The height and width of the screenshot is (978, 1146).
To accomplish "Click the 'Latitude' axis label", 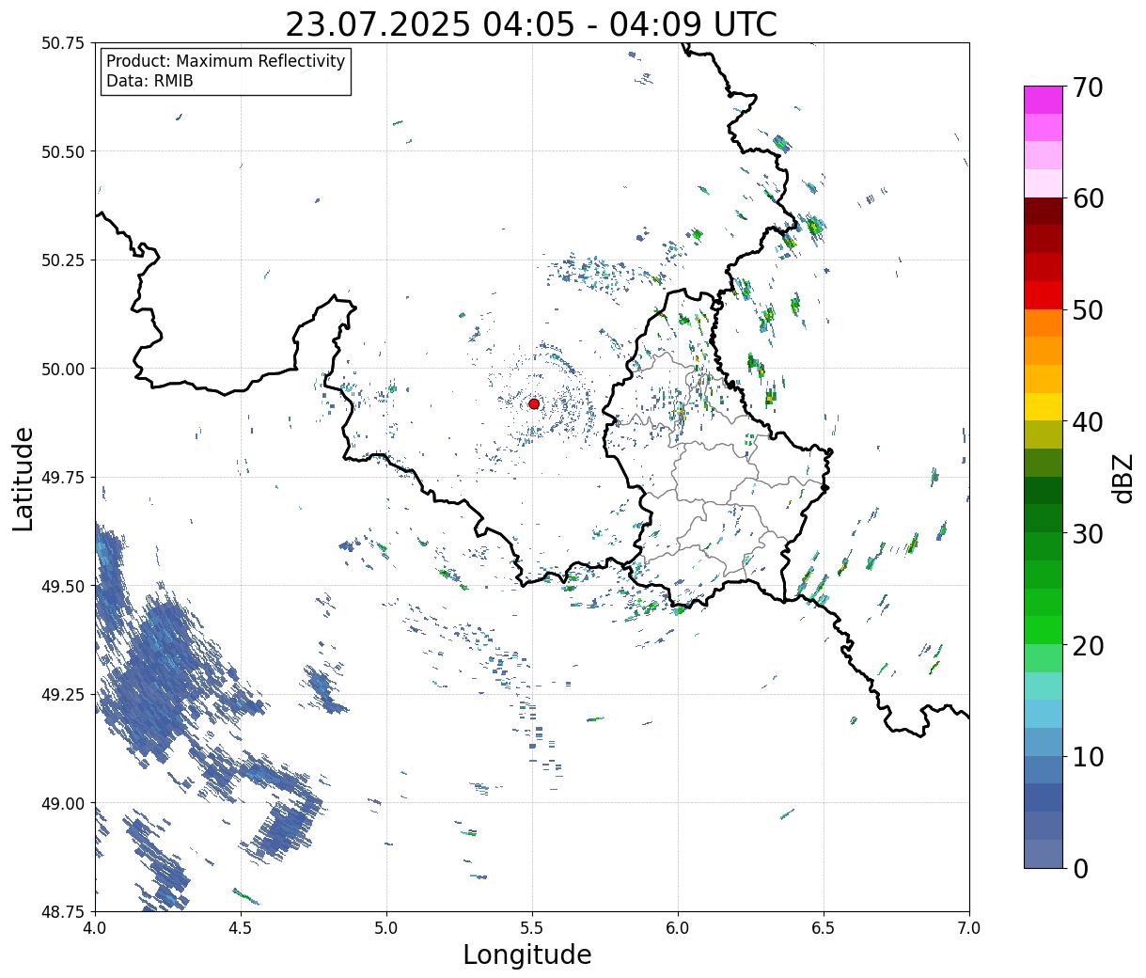I will click(24, 478).
